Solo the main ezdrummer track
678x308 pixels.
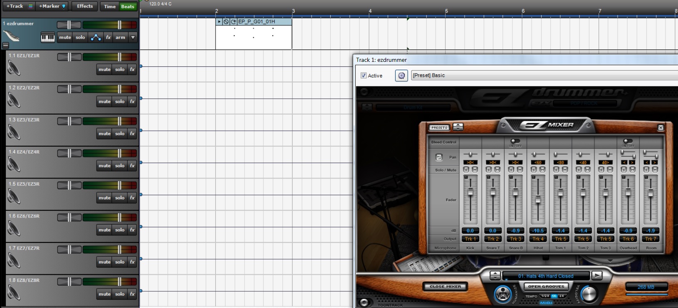point(80,37)
